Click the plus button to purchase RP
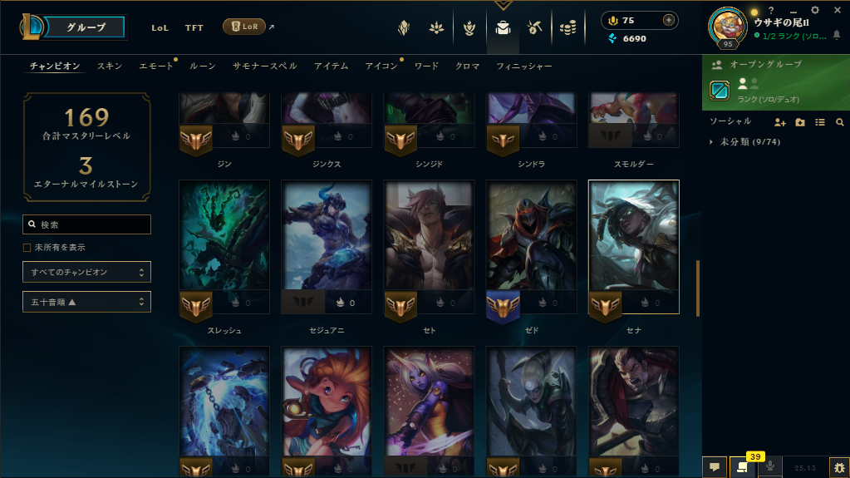This screenshot has height=478, width=850. (x=668, y=20)
